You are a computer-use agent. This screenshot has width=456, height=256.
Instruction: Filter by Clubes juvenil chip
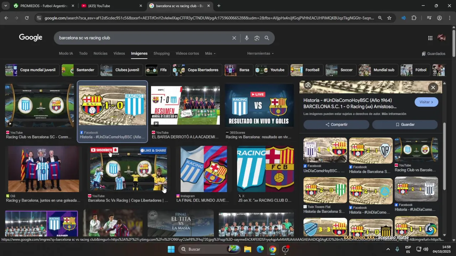click(121, 70)
